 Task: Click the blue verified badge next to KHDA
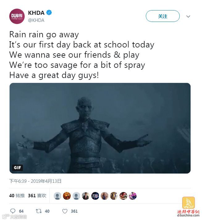[49, 13]
